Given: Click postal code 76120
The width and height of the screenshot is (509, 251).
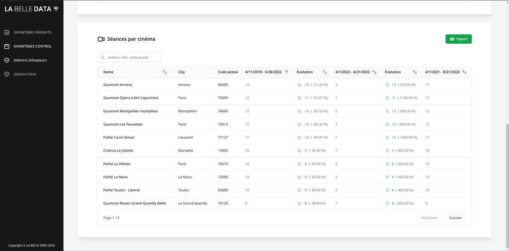Looking at the screenshot, I should pos(223,203).
